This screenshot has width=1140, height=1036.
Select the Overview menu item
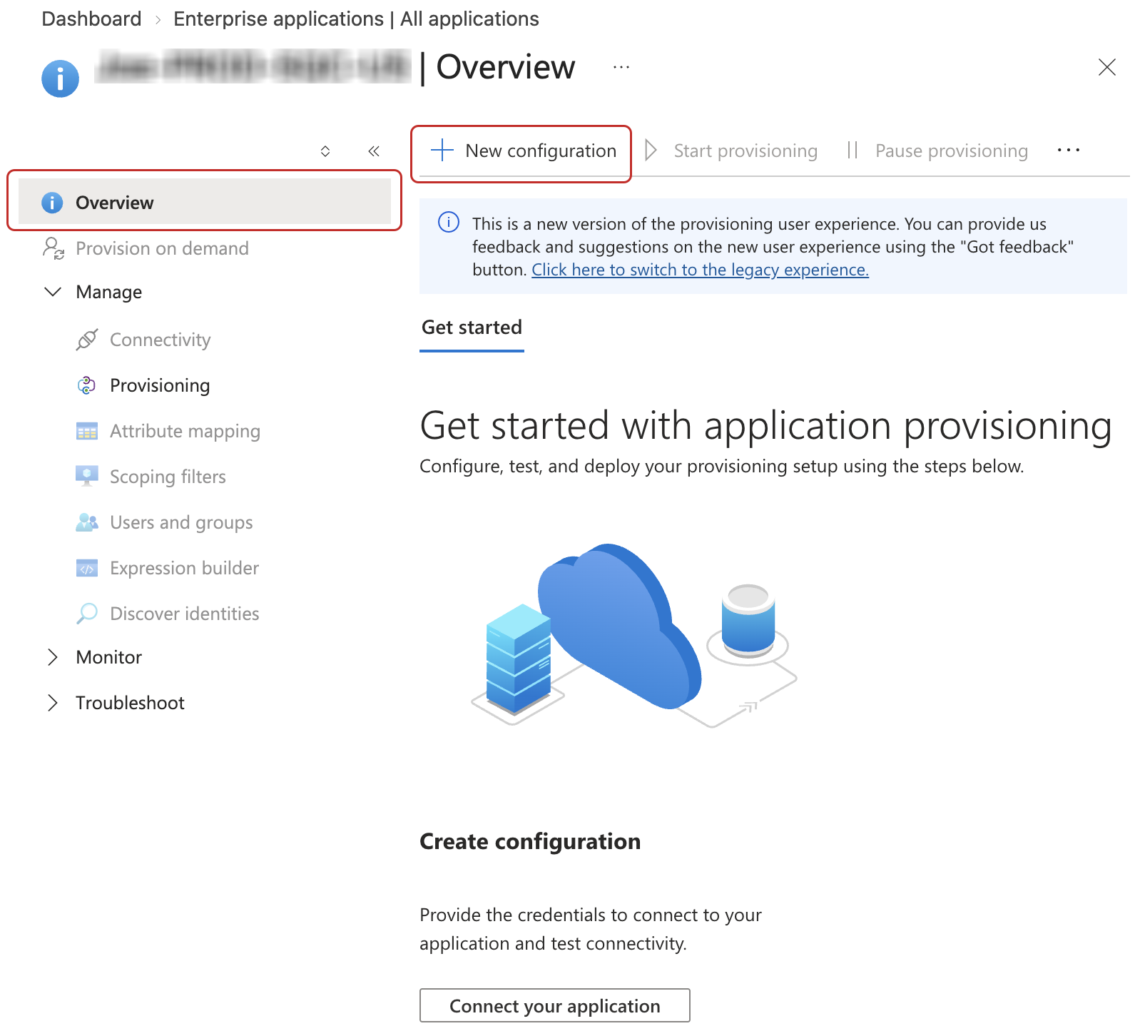coord(205,203)
